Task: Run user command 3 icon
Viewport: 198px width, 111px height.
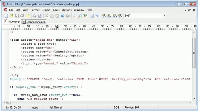Action: click(115, 16)
